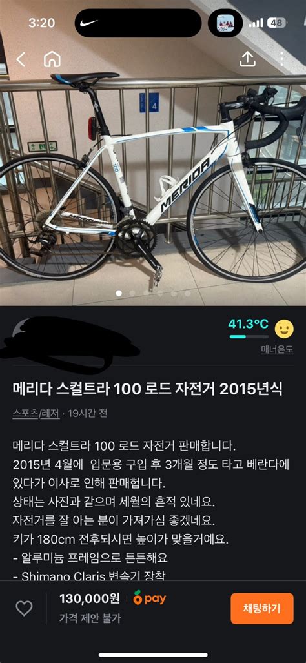The image size is (306, 663).
Task: Tap the back arrow icon
Action: (x=20, y=59)
